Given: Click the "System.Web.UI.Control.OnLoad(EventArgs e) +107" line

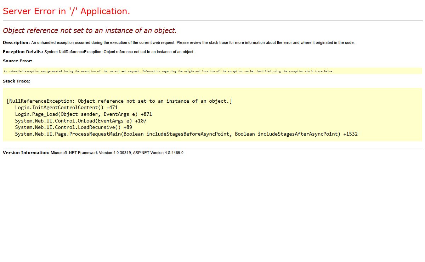Looking at the screenshot, I should click(x=81, y=121).
